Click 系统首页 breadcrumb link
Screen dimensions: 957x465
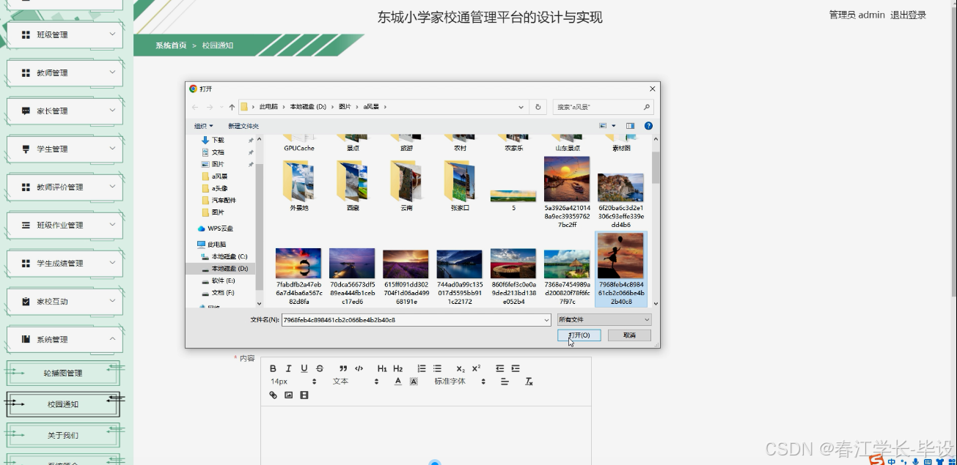(171, 45)
